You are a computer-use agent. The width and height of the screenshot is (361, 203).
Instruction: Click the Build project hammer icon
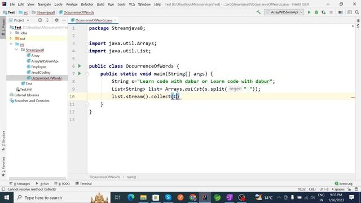[x=258, y=12]
